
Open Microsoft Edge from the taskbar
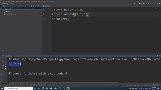[43, 88]
